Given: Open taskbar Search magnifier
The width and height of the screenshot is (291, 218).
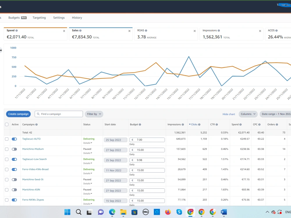Looking at the screenshot, I should coord(79,212).
